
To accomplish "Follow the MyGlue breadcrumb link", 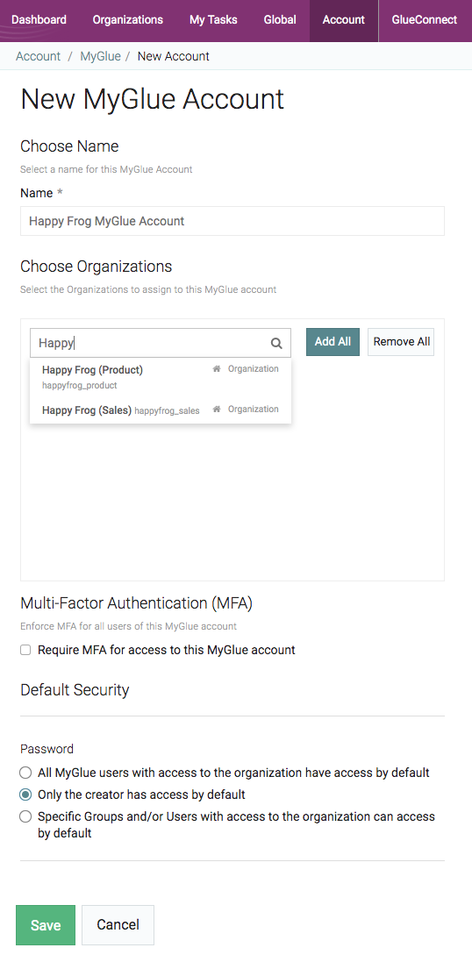I will 101,56.
